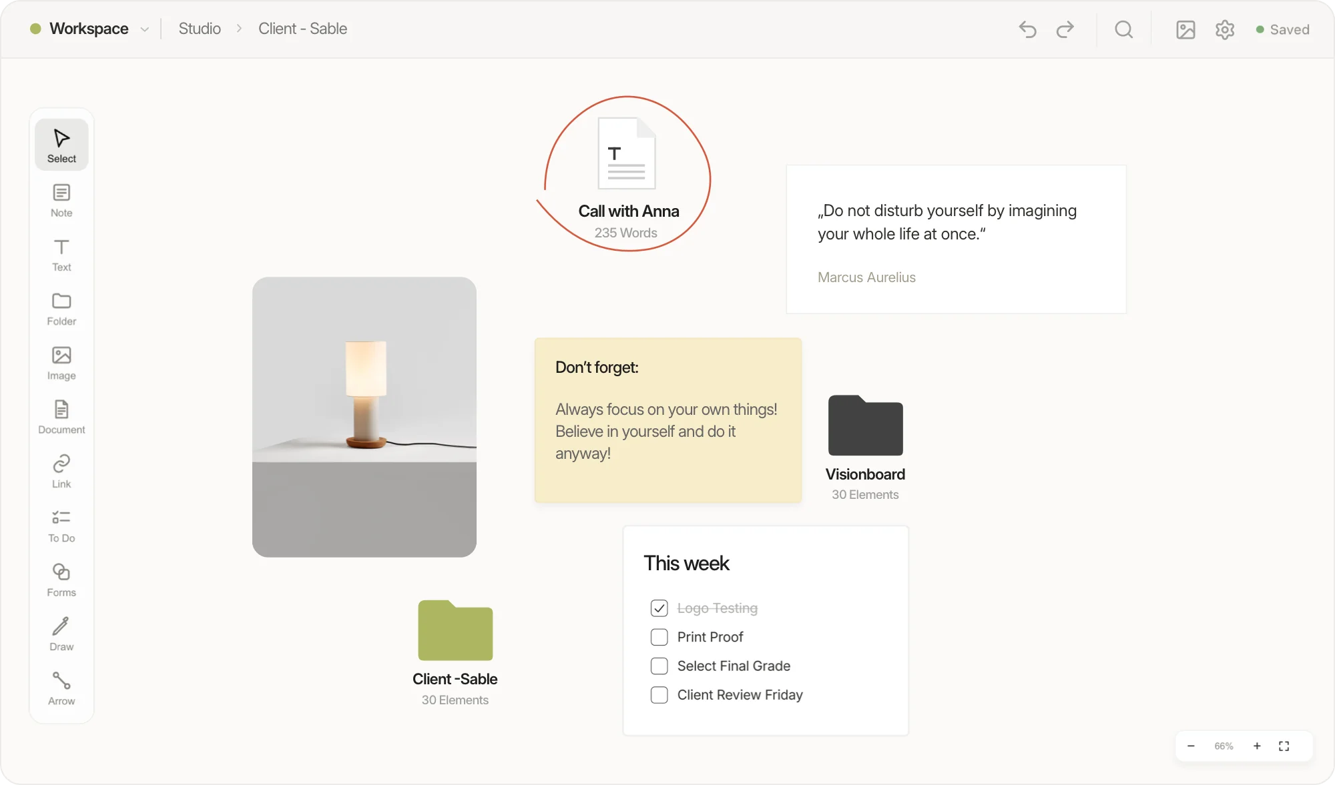Screen dimensions: 1335x785
Task: Pick the Text tool
Action: 61,255
